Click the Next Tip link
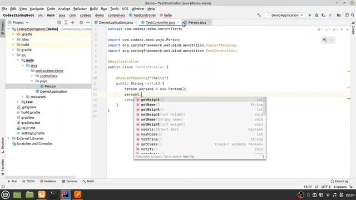This screenshot has height=200, width=356. 188,157
